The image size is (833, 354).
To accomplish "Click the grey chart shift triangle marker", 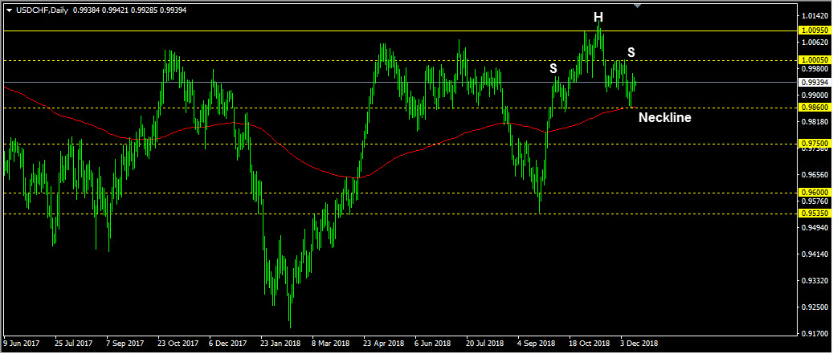I will pos(638,6).
